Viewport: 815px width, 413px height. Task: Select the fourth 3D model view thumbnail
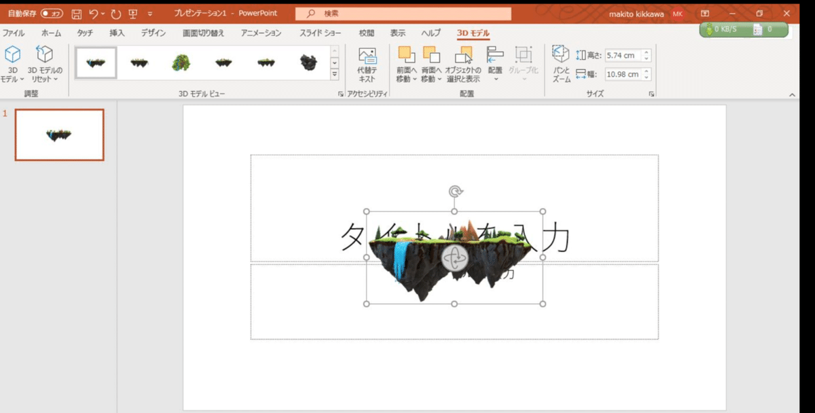tap(223, 62)
